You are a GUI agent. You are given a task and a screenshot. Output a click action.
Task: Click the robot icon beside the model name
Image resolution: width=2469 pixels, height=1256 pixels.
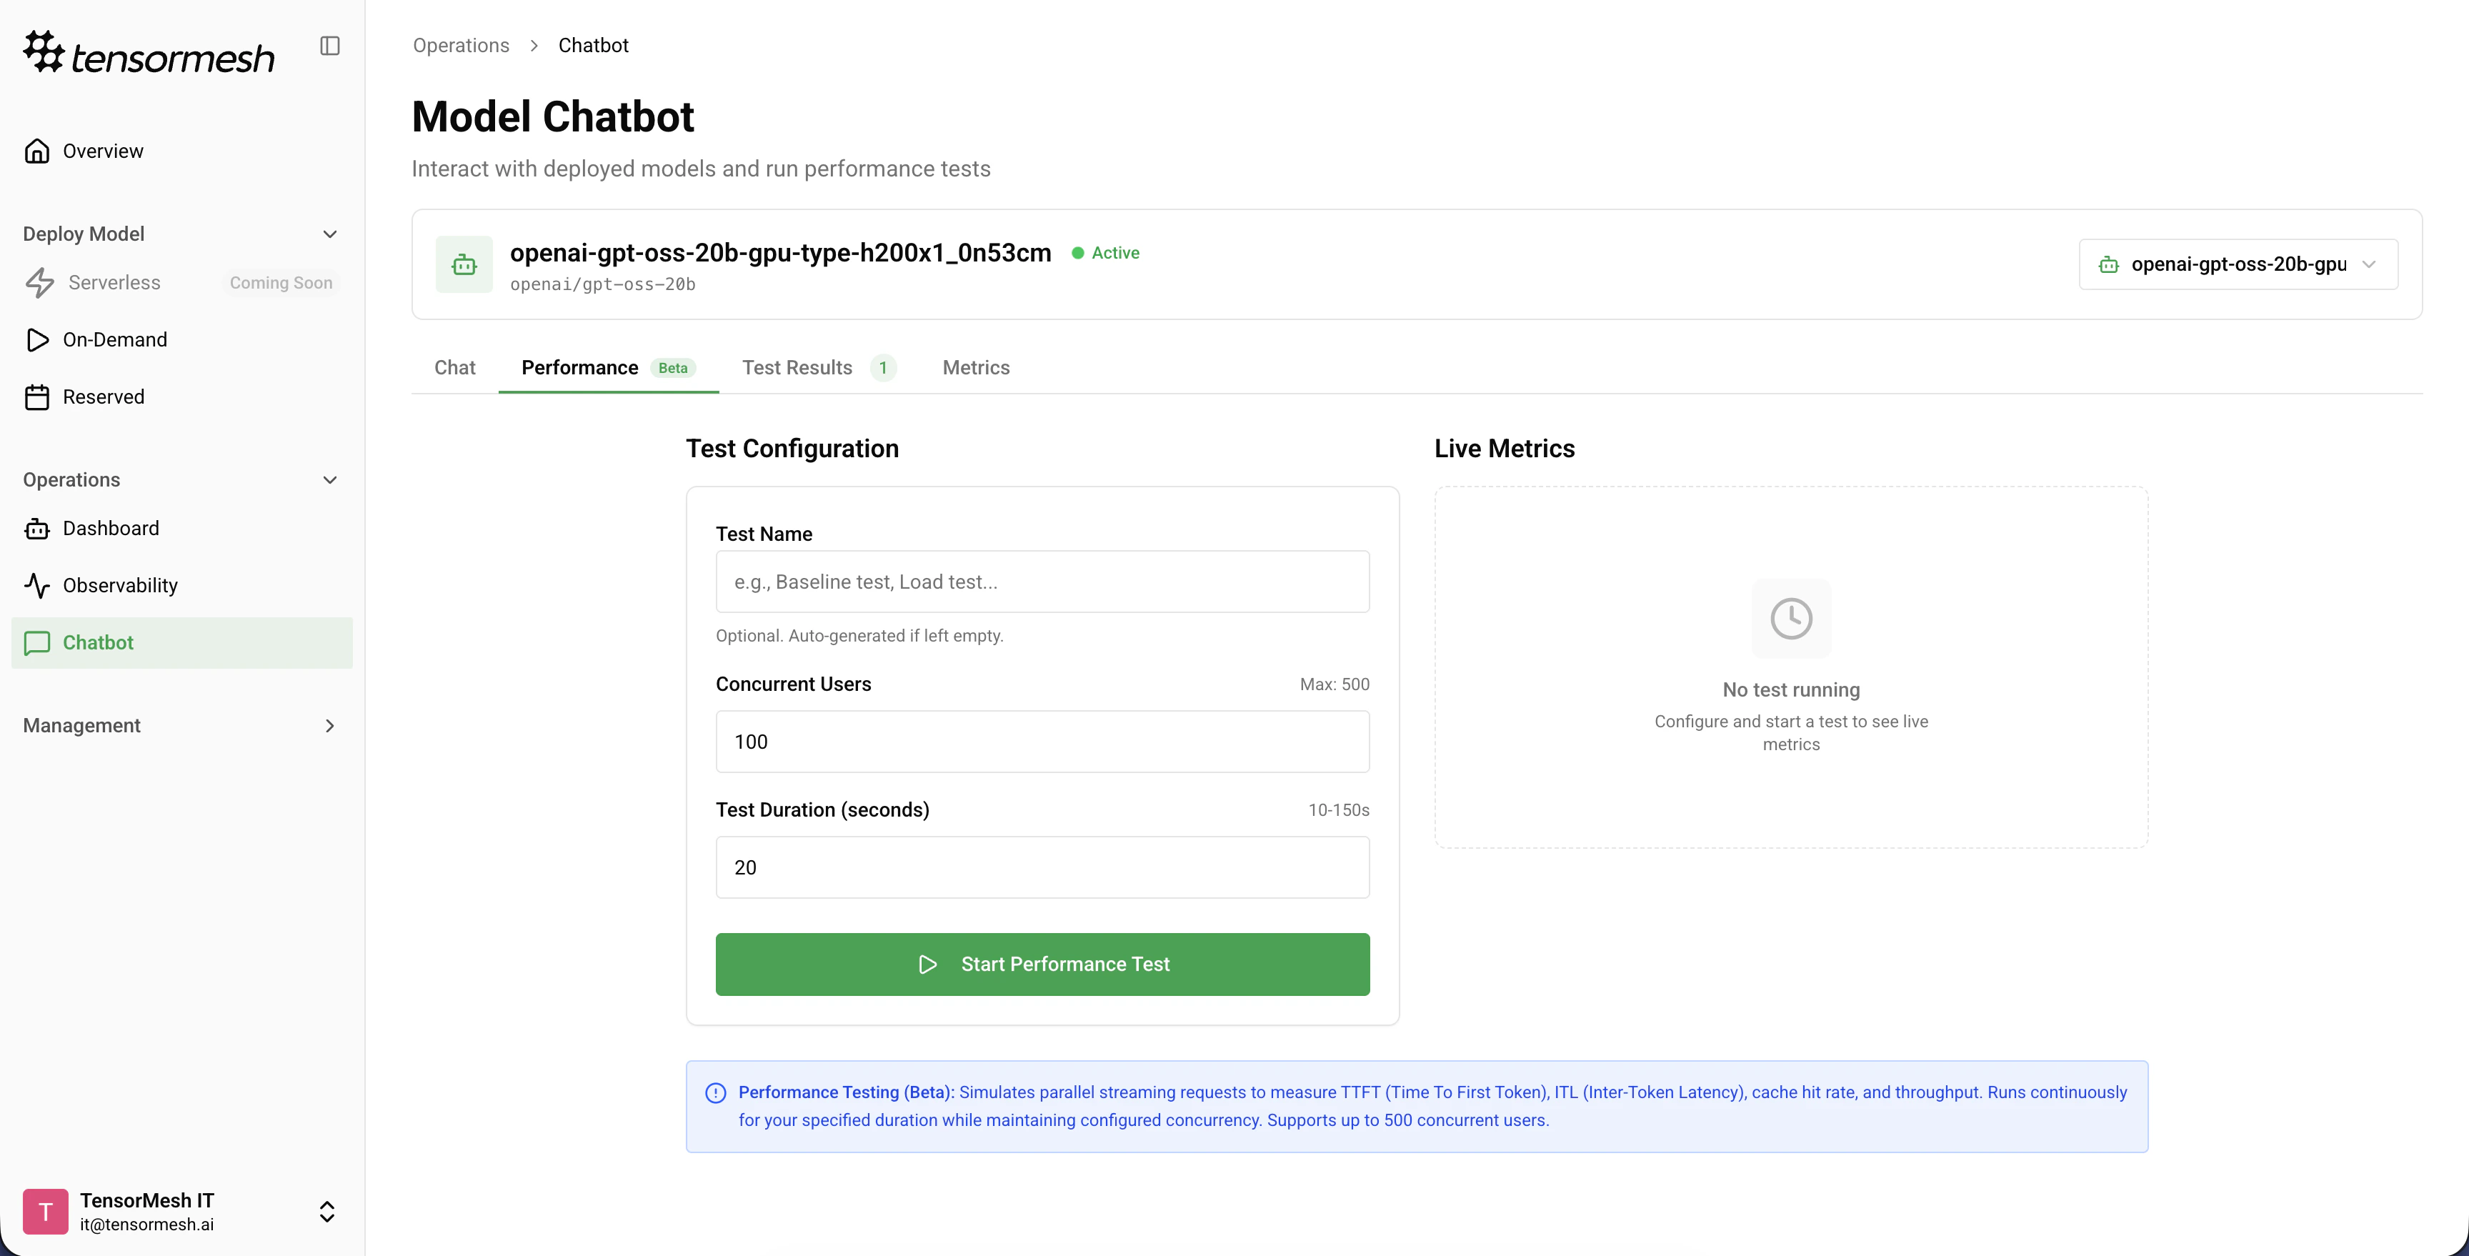464,264
